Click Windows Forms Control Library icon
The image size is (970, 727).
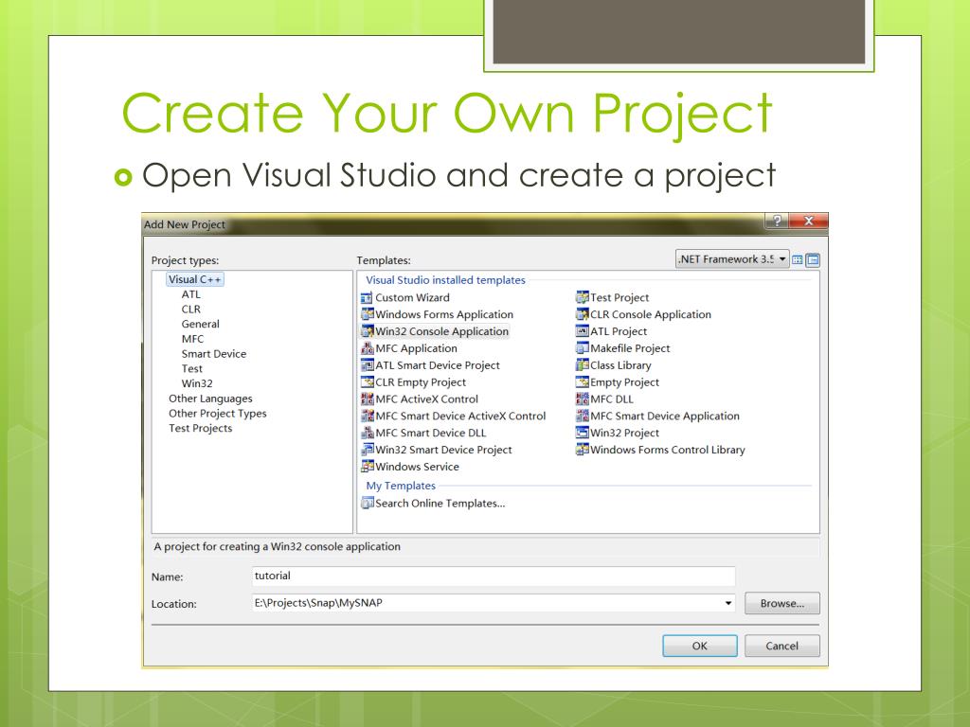point(583,450)
